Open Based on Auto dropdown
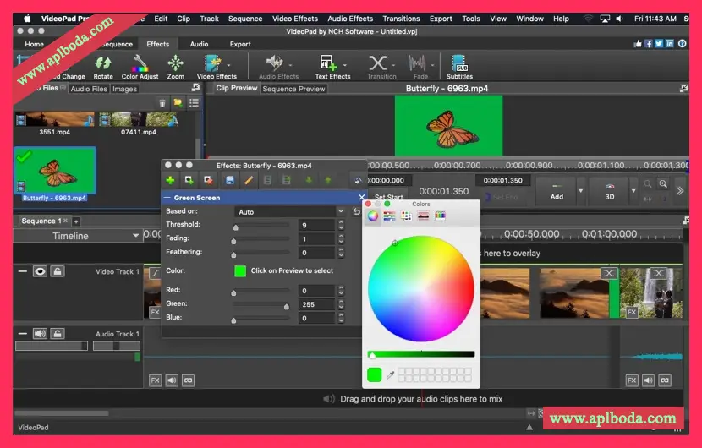Image resolution: width=702 pixels, height=448 pixels. point(291,211)
